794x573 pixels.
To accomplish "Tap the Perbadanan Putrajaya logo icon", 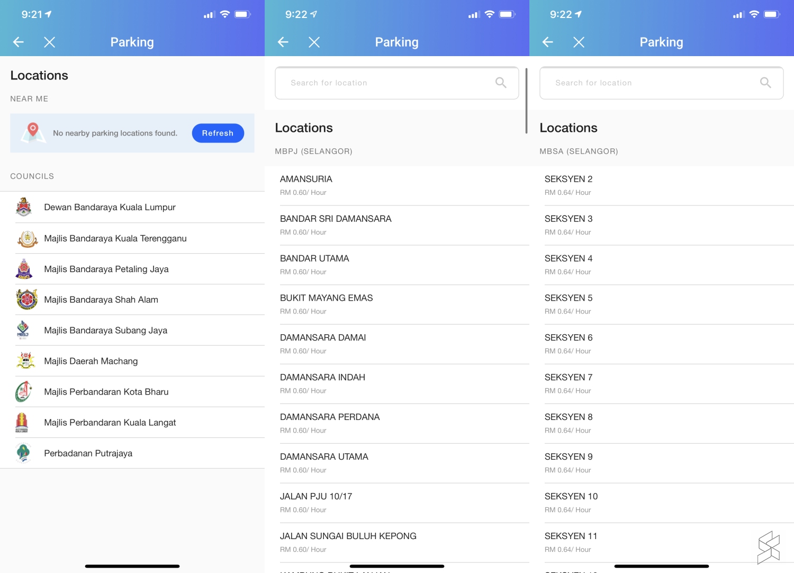I will click(23, 453).
